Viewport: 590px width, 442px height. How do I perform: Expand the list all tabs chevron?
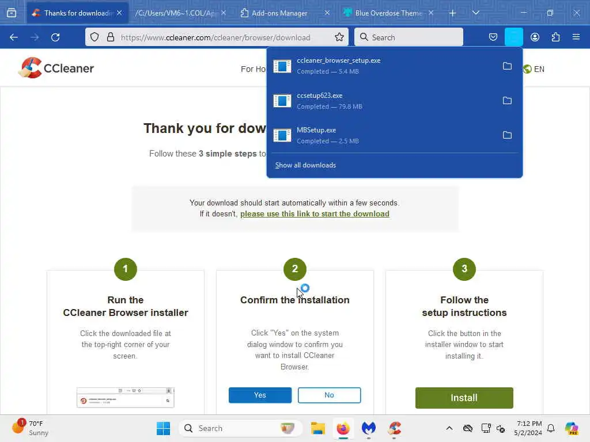(475, 13)
